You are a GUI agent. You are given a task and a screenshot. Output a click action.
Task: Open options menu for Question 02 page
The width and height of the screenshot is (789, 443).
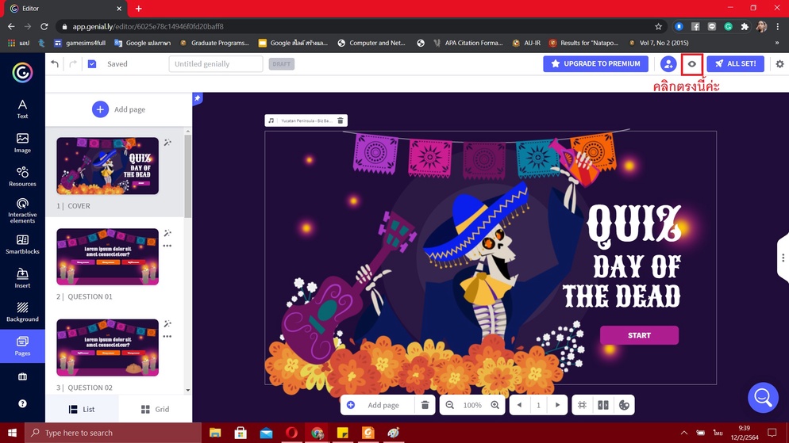click(167, 337)
